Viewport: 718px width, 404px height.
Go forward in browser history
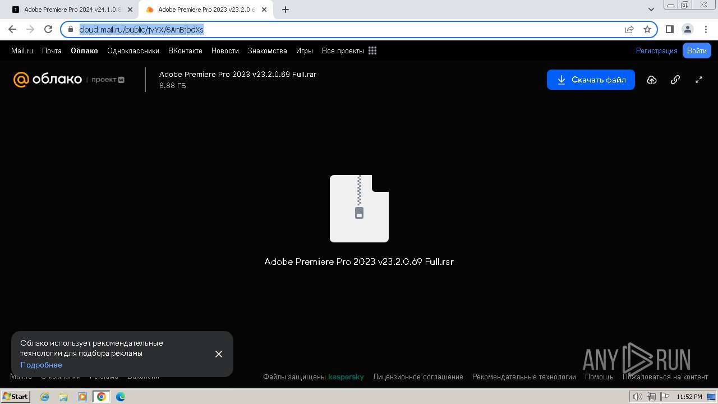(x=30, y=29)
